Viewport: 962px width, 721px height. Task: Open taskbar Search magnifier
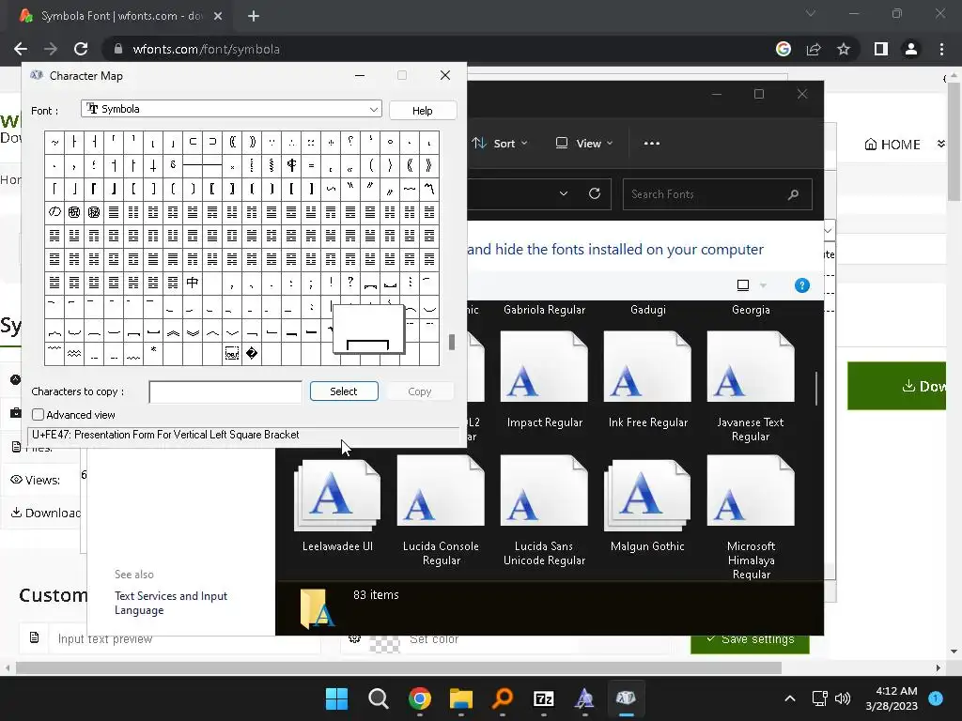point(378,698)
